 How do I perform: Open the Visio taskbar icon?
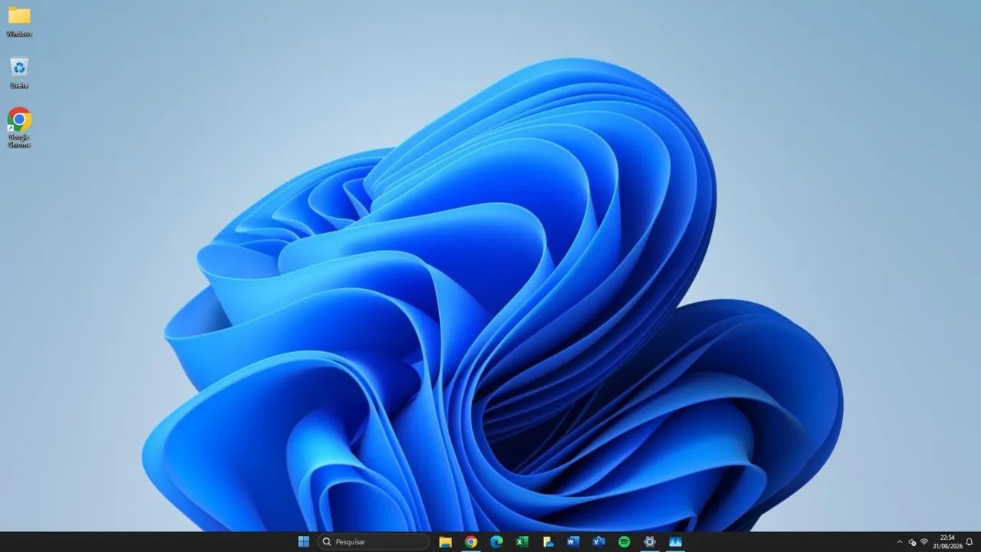tap(599, 542)
